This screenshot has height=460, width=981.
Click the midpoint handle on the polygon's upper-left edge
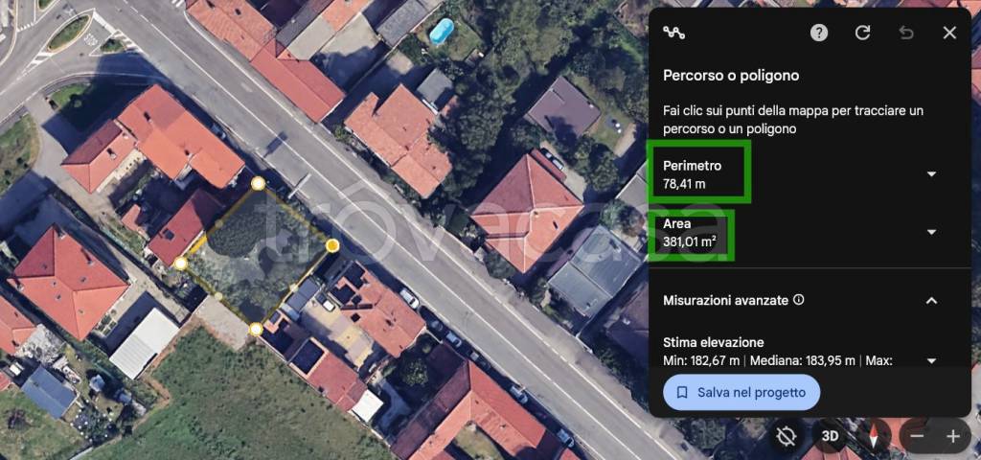(x=219, y=222)
